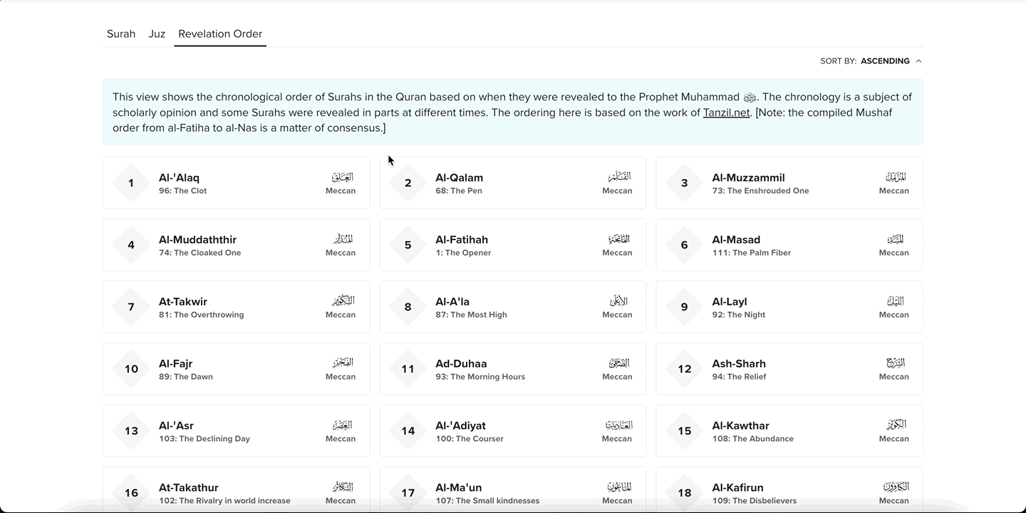Open Al-'Asr, The Declining Day
This screenshot has height=513, width=1026.
pos(236,430)
